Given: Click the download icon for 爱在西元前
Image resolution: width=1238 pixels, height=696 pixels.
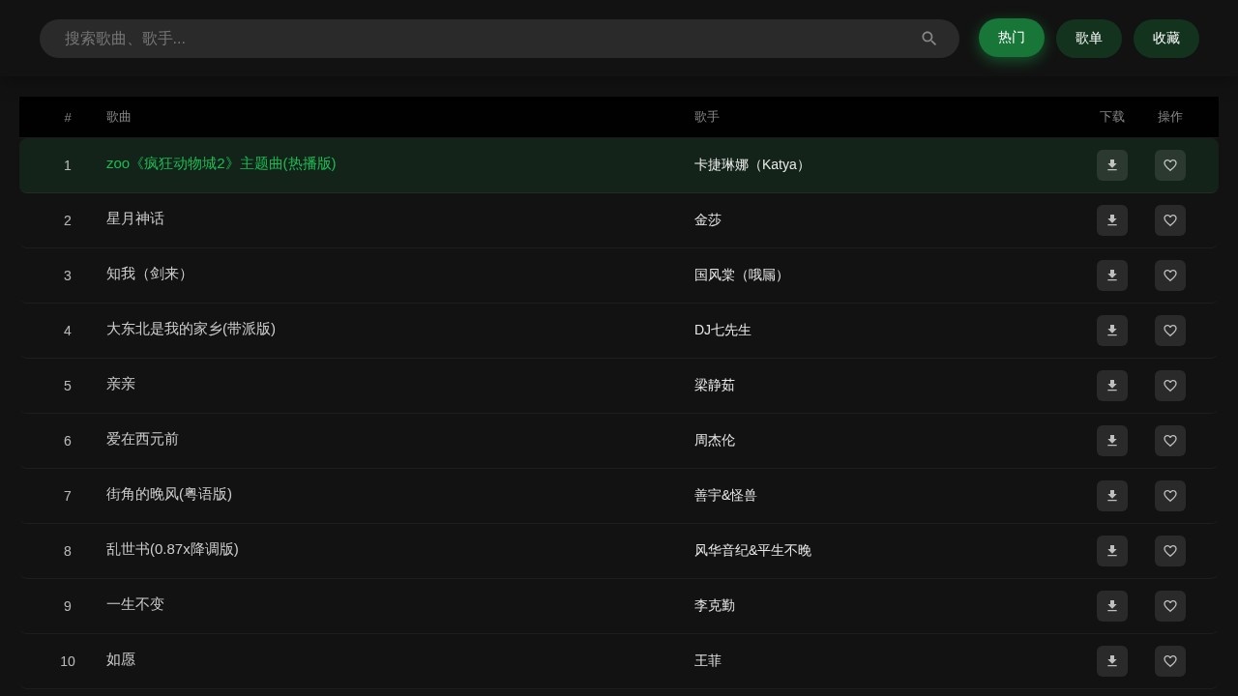Looking at the screenshot, I should [1112, 441].
